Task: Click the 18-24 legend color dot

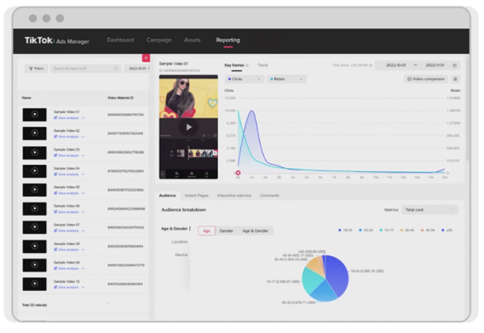Action: click(340, 230)
